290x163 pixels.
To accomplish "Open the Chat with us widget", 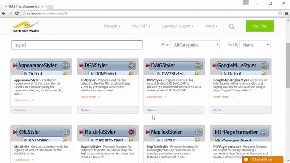I will tap(262, 159).
